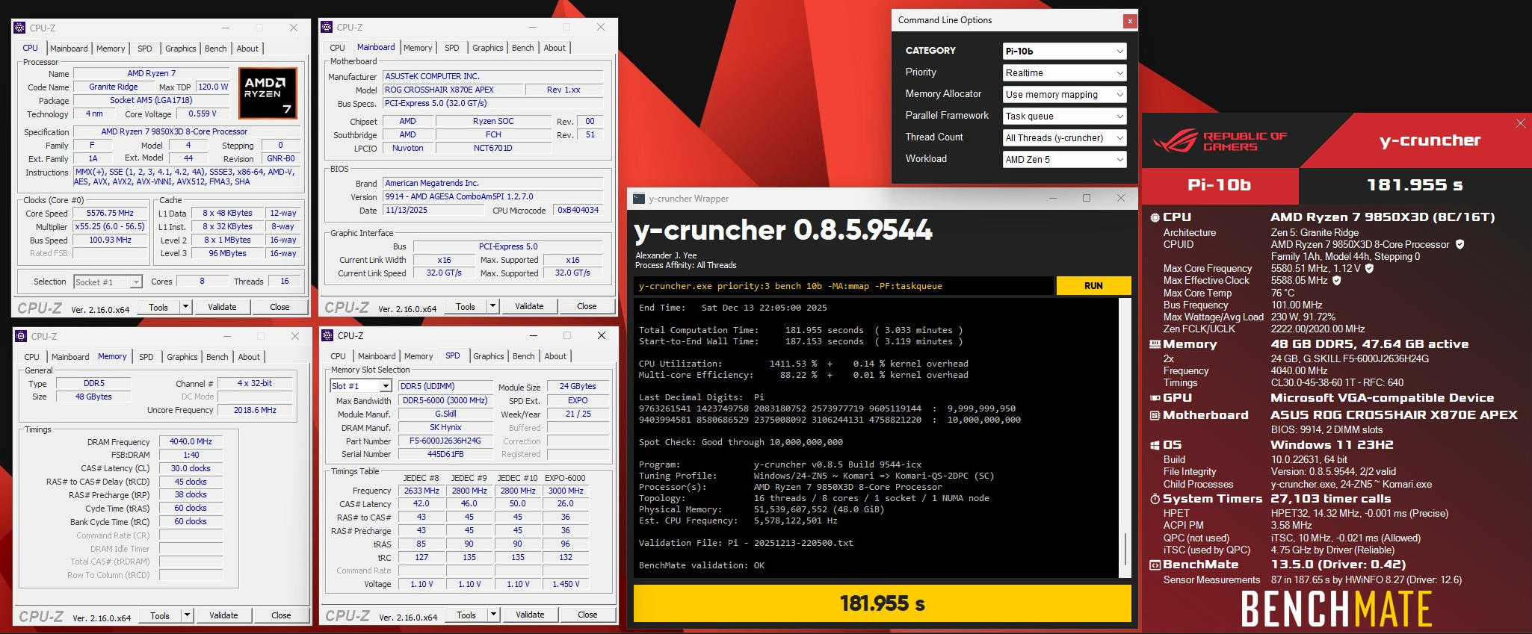
Task: Click the verified shield after 5580.51 MHz, 1.12 V
Action: point(1369,268)
